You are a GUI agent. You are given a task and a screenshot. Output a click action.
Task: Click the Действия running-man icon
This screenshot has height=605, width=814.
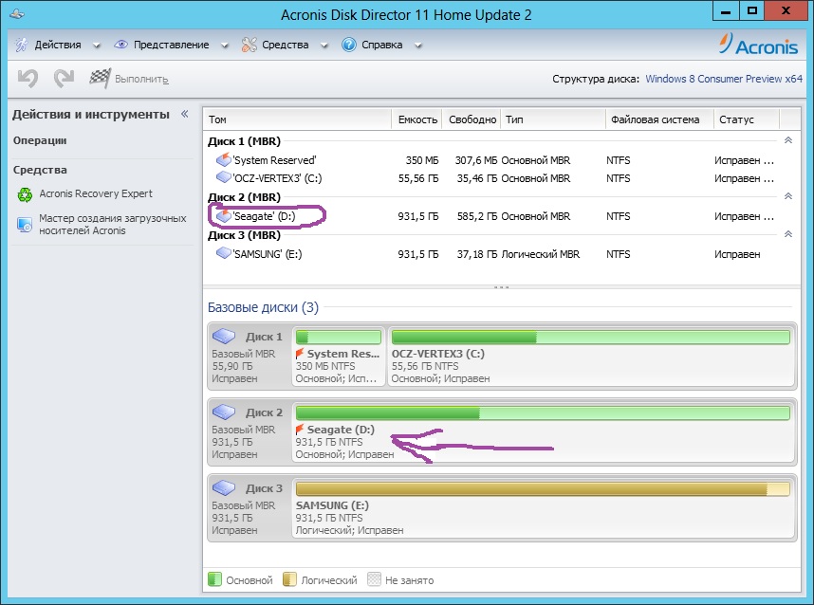21,46
